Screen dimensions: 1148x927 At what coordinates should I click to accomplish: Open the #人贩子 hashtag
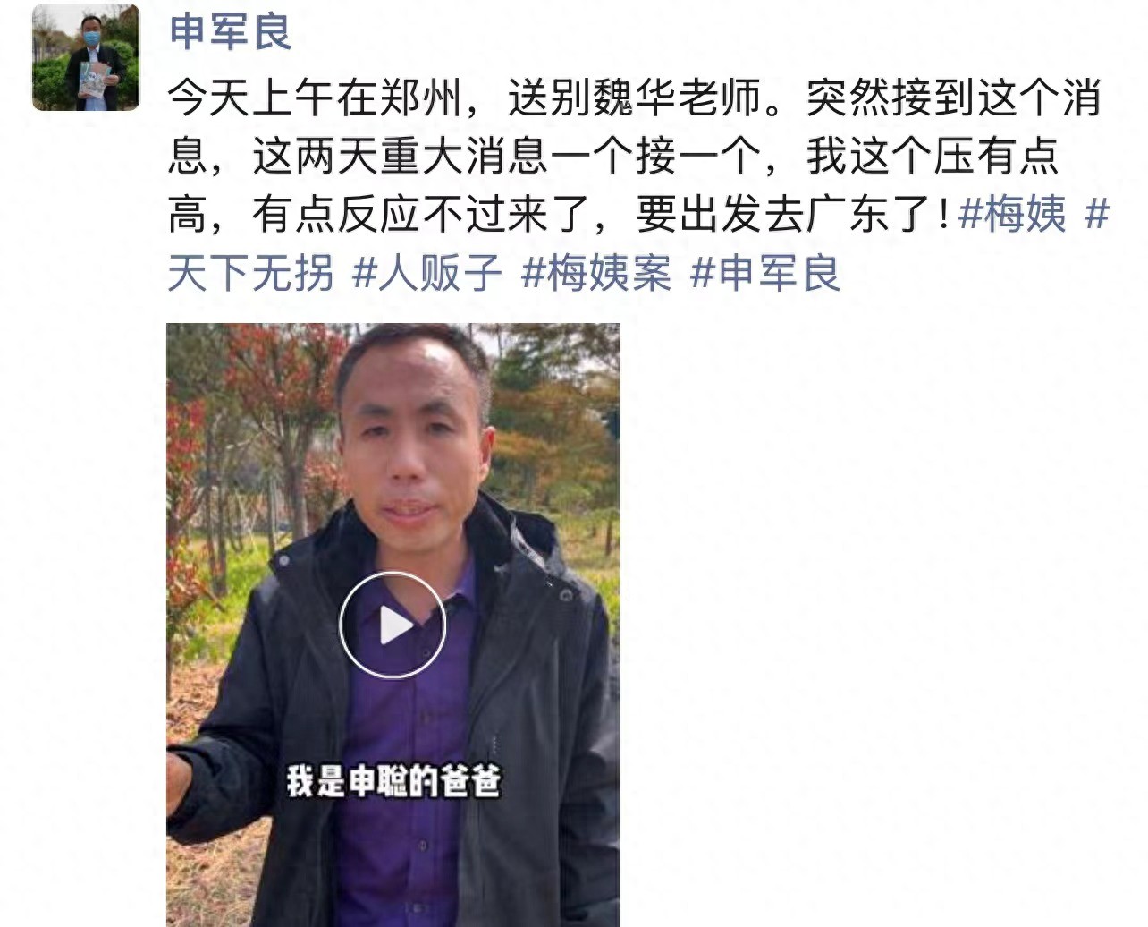point(427,271)
